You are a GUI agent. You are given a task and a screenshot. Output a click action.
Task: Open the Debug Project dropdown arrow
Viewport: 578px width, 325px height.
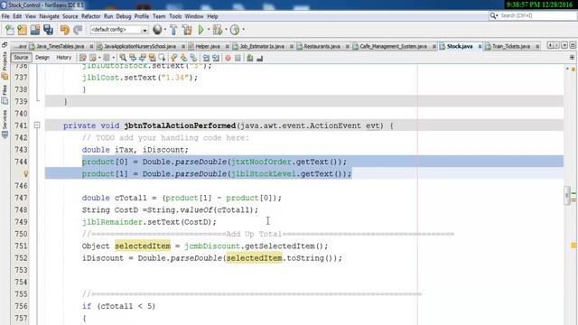click(226, 30)
